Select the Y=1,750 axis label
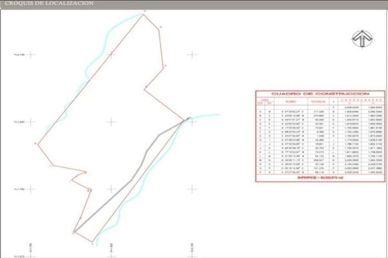Screen dimensions: 388x258 click(x=19, y=190)
